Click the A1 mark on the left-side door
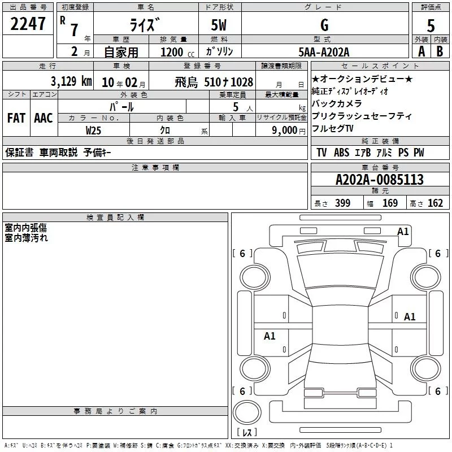 tap(270, 336)
